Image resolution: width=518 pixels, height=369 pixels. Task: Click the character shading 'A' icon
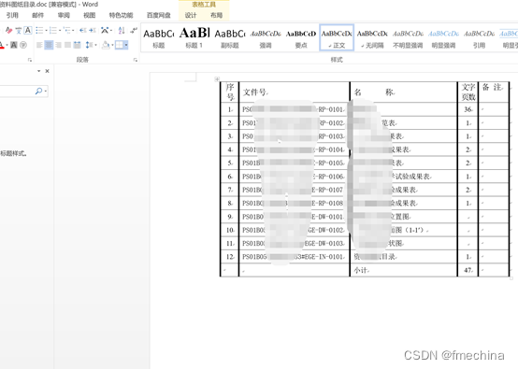[13, 45]
